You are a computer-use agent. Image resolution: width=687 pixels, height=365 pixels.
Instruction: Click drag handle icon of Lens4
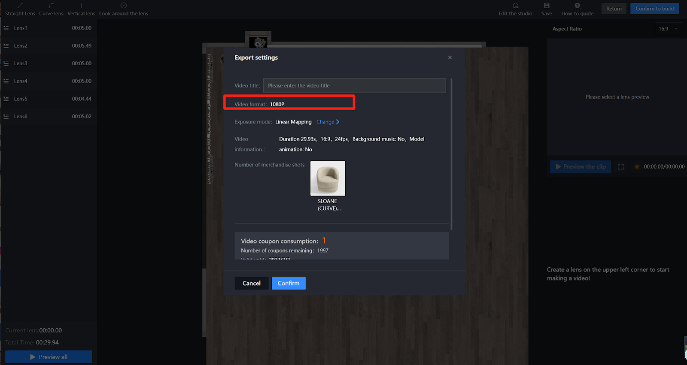(6, 81)
